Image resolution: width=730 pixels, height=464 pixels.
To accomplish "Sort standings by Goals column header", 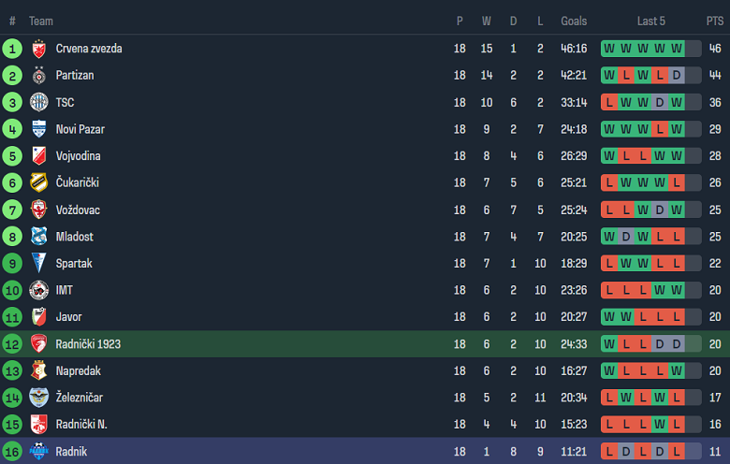I will coord(574,21).
